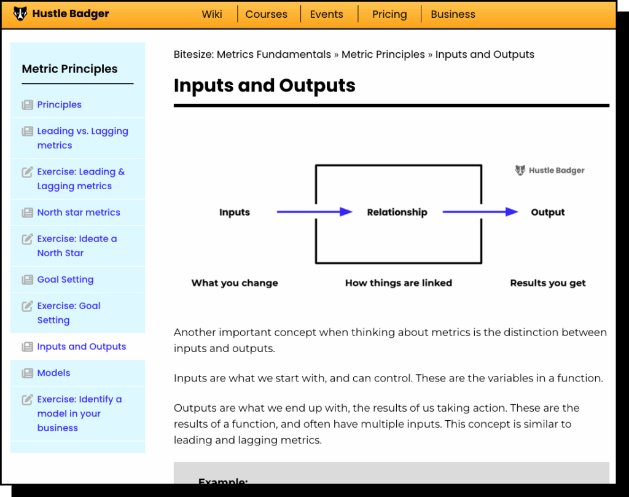Image resolution: width=629 pixels, height=497 pixels.
Task: Open the Events menu item
Action: point(326,14)
